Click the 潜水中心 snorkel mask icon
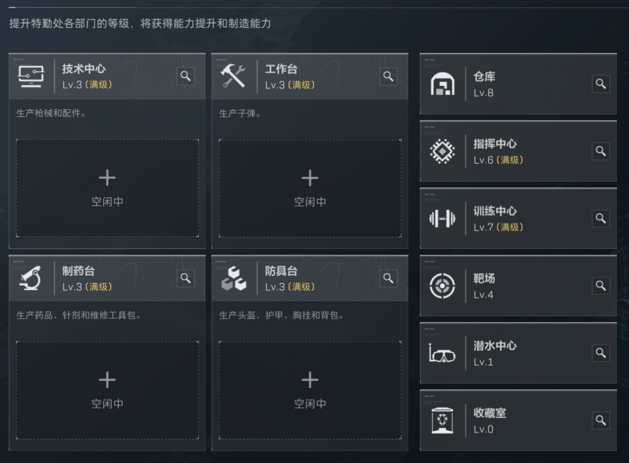 pos(442,353)
